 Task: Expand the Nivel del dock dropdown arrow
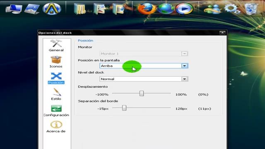coord(185,79)
